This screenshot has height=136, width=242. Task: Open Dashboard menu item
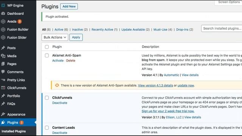(15, 14)
